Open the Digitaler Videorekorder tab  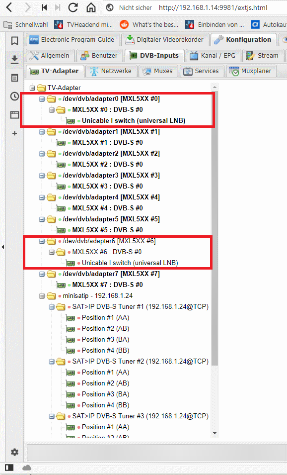coord(165,40)
